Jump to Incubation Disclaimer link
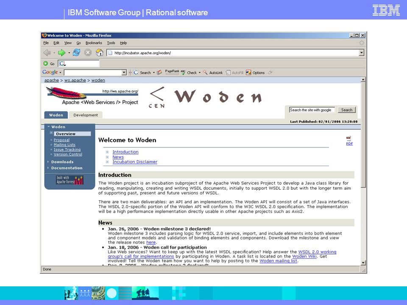The height and width of the screenshot is (305, 407). 135,161
